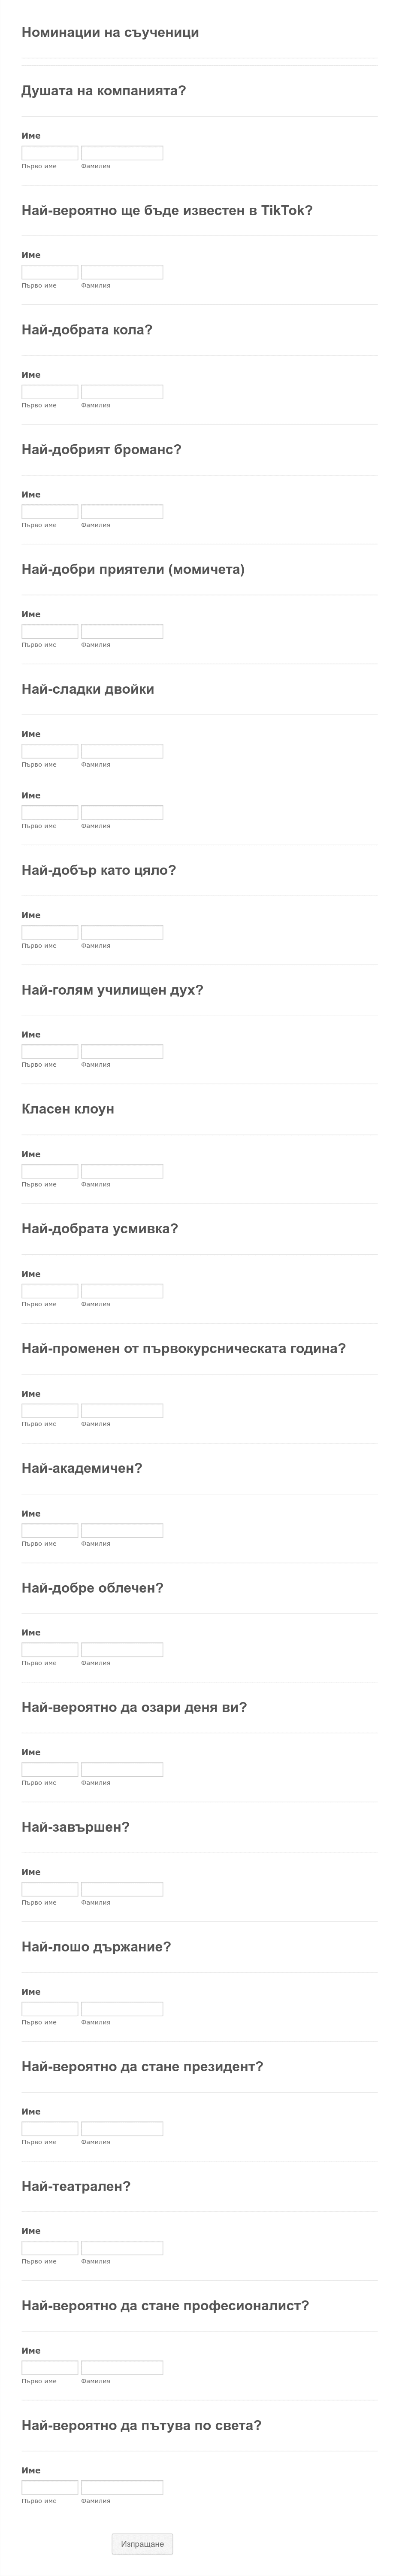This screenshot has height=2576, width=399.
Task: Click the upper last name field under Най-сладки двойки
Action: [122, 751]
